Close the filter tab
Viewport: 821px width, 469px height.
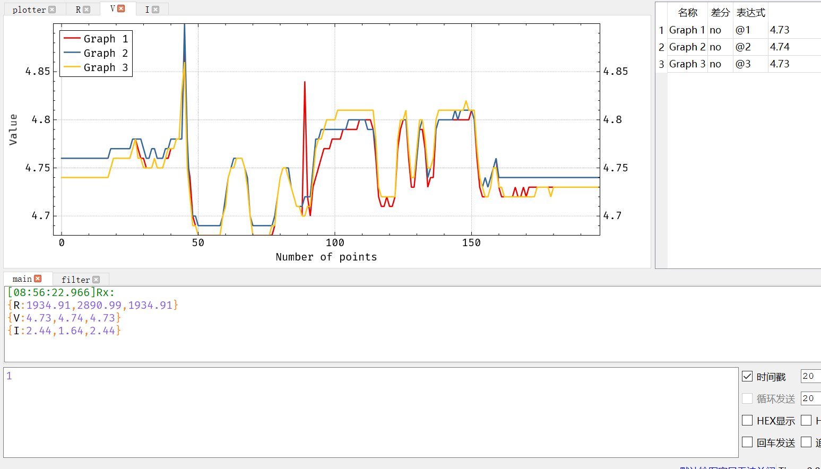point(96,280)
